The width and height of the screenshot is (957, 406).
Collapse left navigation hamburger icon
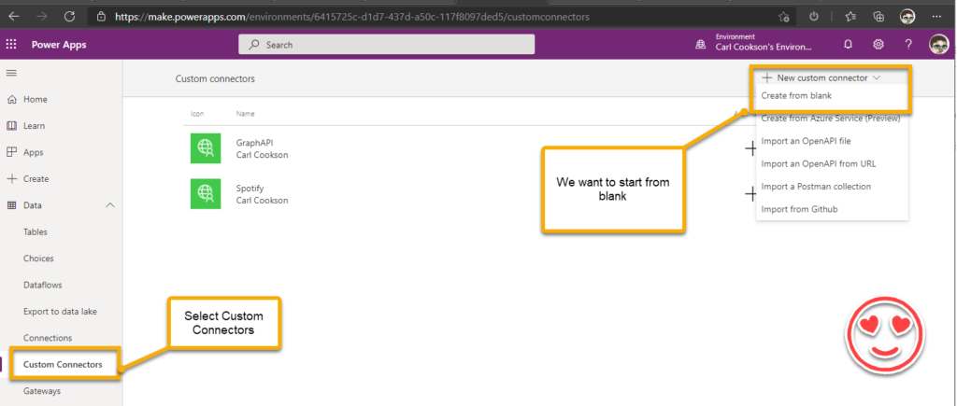(11, 73)
